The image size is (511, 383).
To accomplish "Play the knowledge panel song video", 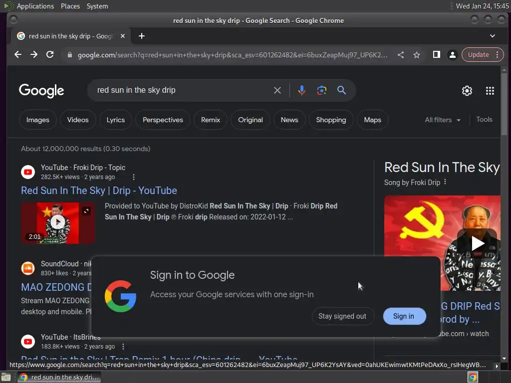I will coord(477,243).
